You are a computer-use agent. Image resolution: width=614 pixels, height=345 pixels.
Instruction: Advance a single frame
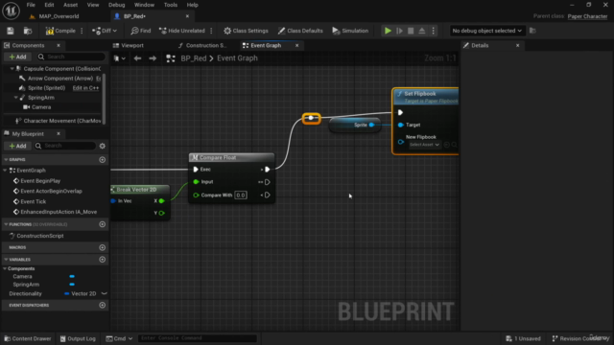pos(399,31)
